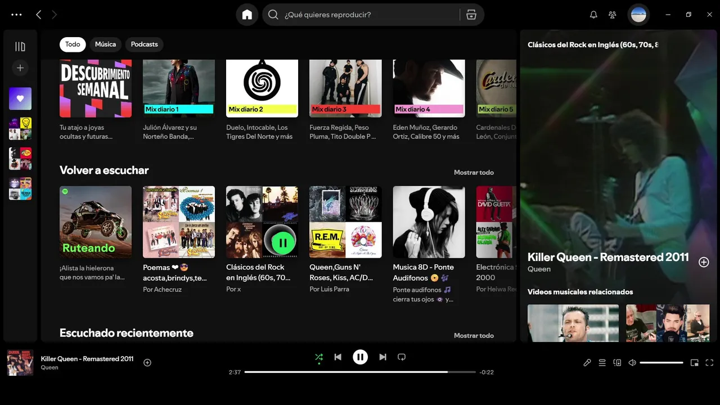The image size is (720, 405).
Task: Open Liked Songs heart playlist
Action: [20, 98]
